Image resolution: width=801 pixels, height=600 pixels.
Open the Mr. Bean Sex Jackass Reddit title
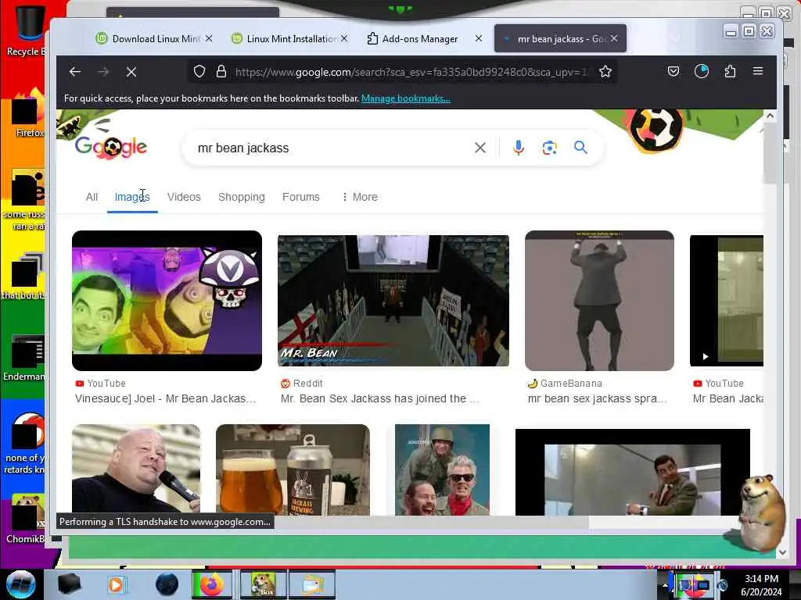tap(379, 398)
